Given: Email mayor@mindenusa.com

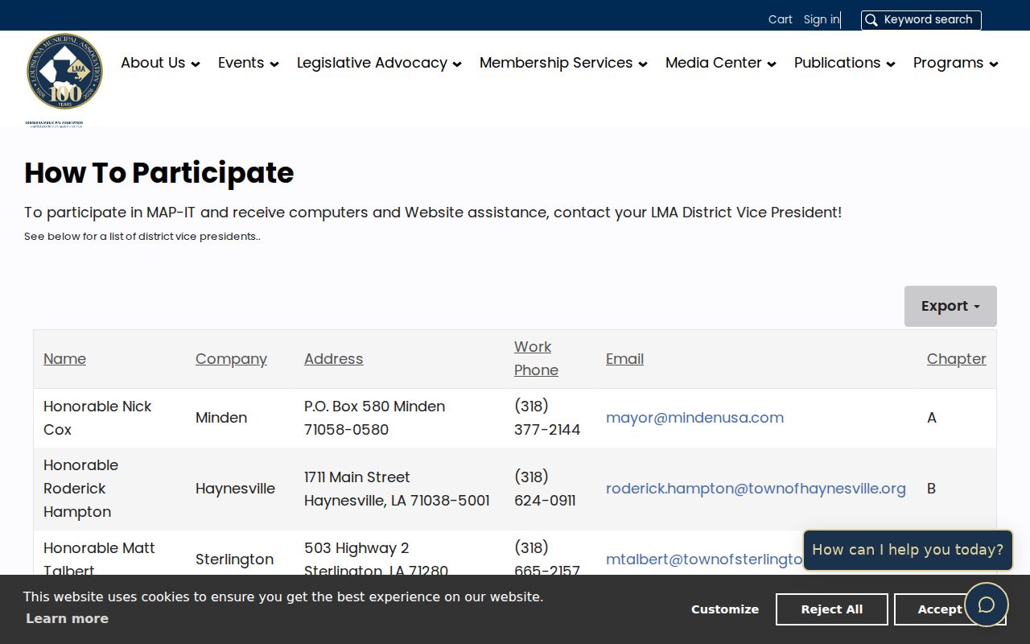Looking at the screenshot, I should pyautogui.click(x=694, y=418).
